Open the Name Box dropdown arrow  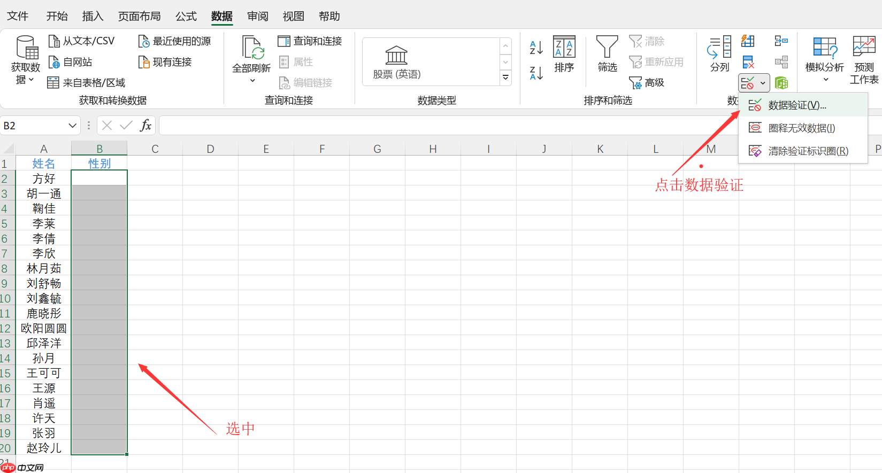point(73,126)
